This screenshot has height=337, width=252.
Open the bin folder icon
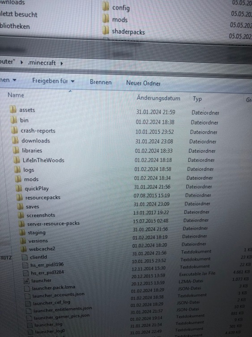[x=14, y=120]
